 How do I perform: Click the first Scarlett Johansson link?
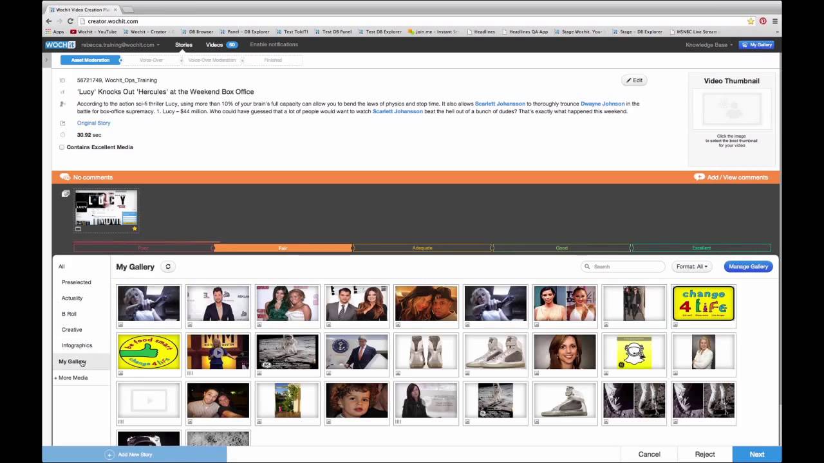[x=500, y=104]
